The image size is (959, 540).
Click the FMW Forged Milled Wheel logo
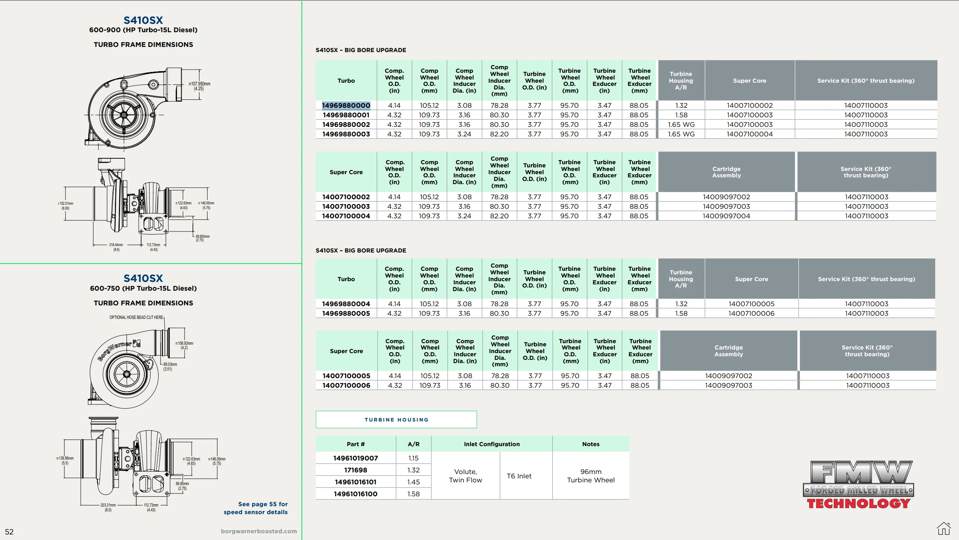858,485
